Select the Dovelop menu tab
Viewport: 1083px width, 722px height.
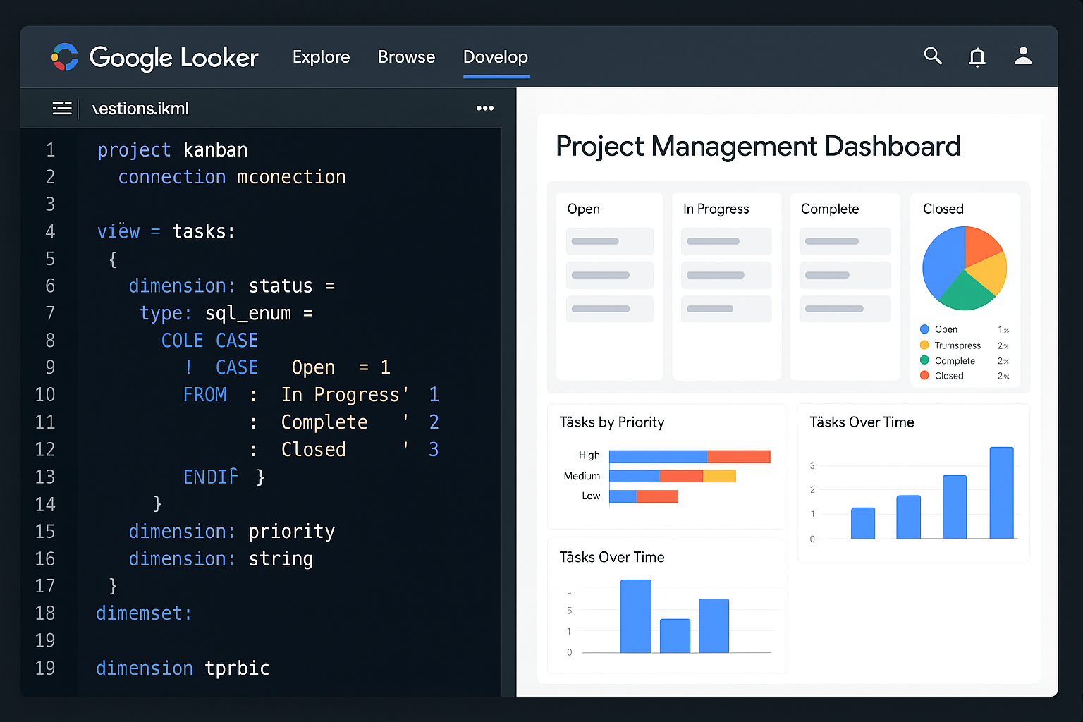(496, 57)
